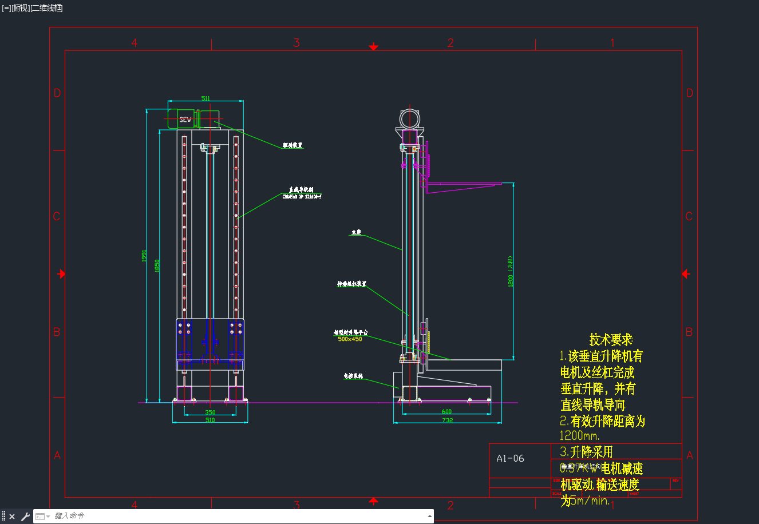
Task: Expand command history with the up arrow
Action: (x=429, y=516)
